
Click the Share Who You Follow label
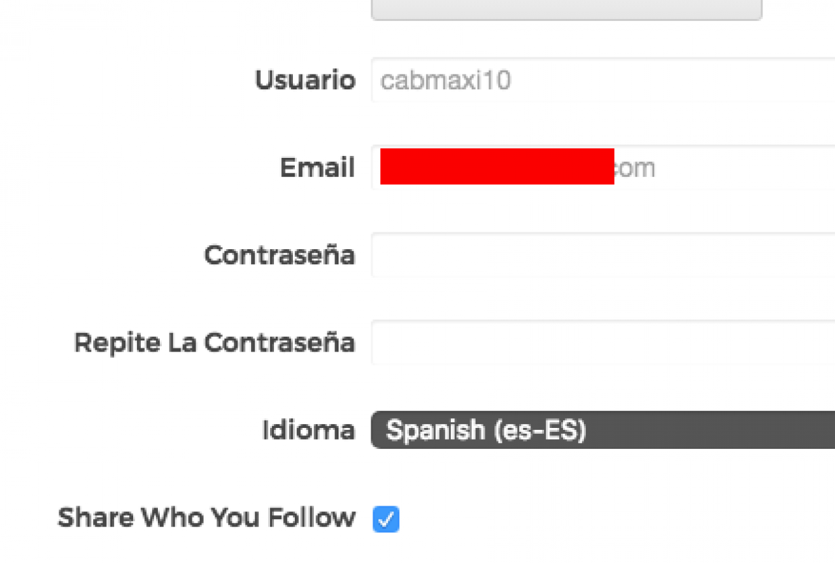206,518
